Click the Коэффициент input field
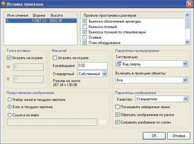Viewport: 194px width, 144px height. tap(92, 65)
